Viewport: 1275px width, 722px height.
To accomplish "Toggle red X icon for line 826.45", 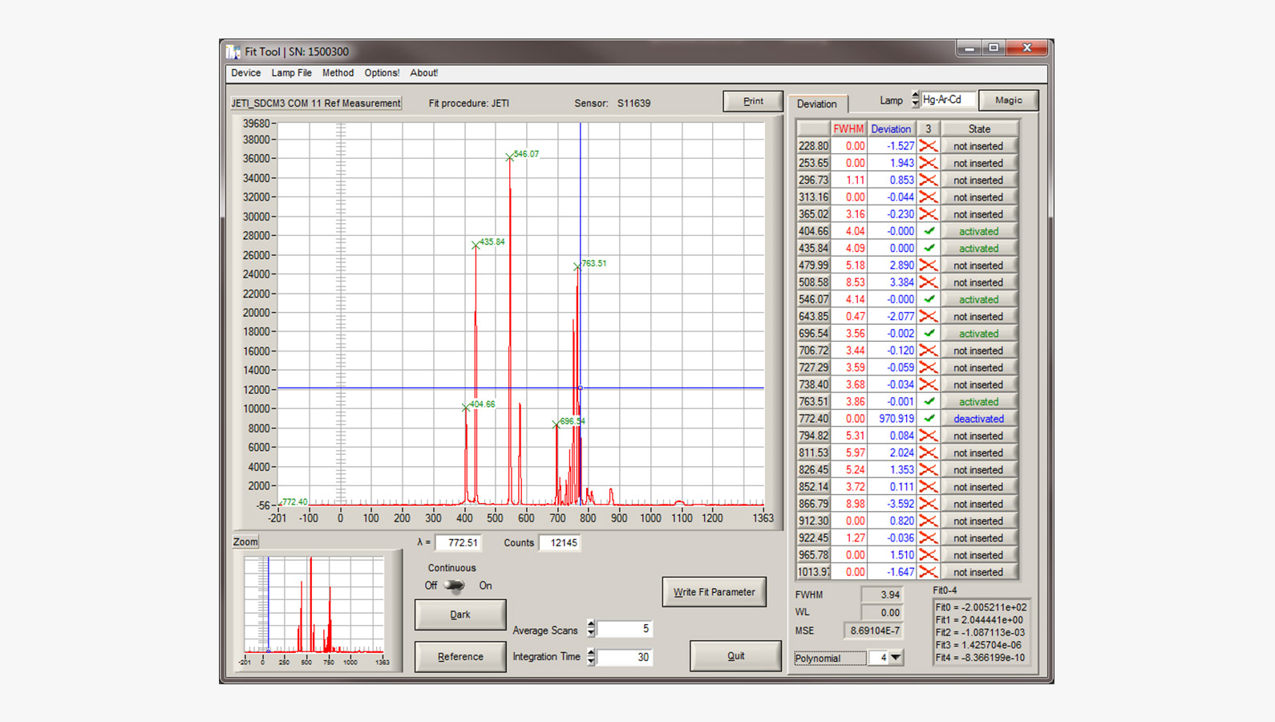I will tap(929, 469).
